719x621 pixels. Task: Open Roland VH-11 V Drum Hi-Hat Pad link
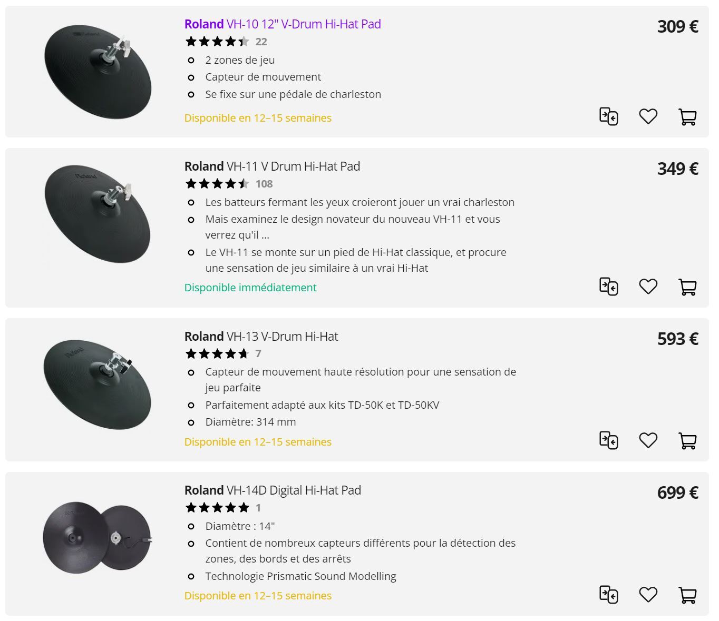[272, 166]
